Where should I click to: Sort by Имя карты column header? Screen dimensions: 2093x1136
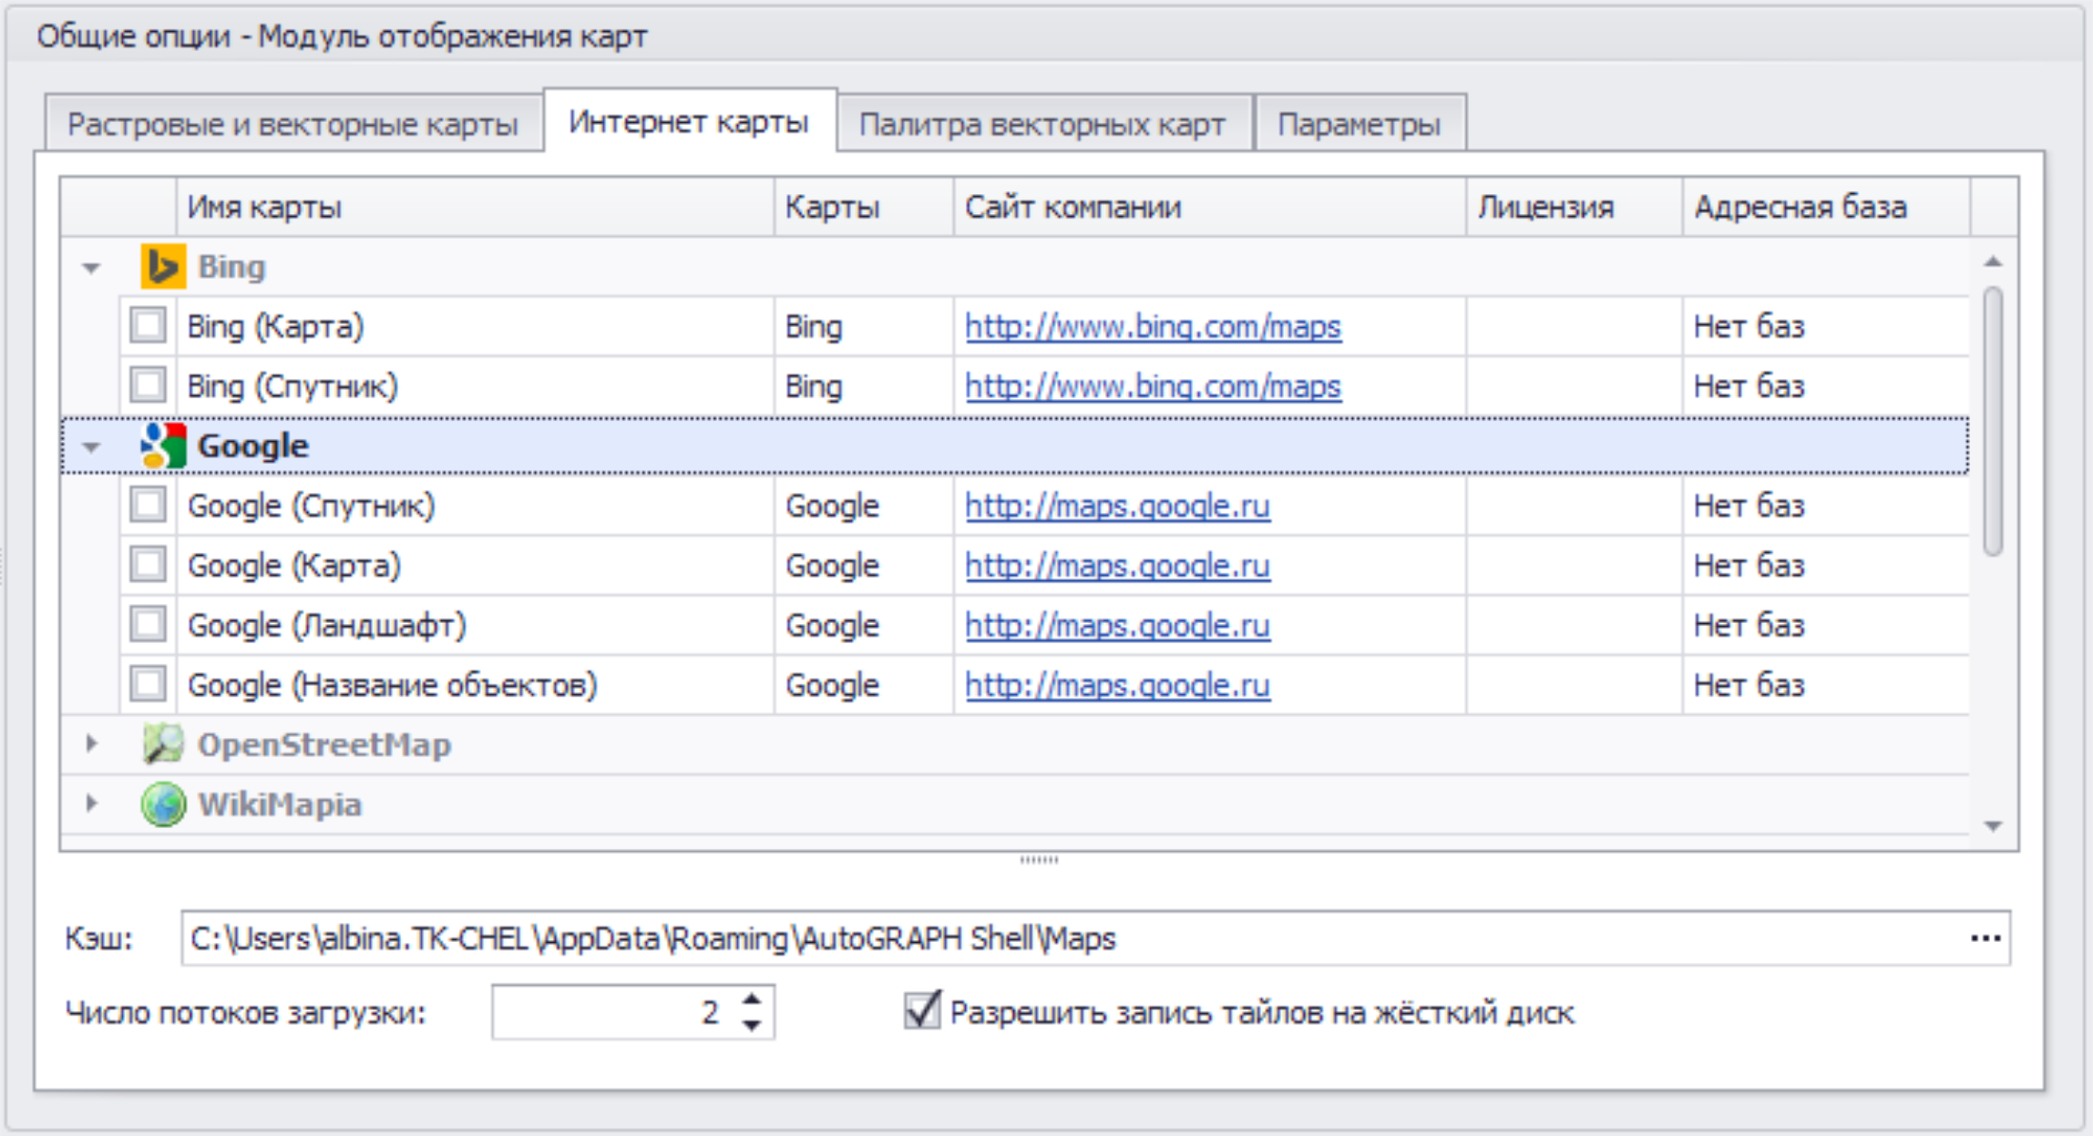click(x=475, y=208)
